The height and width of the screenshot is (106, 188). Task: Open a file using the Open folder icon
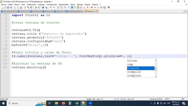5,7
